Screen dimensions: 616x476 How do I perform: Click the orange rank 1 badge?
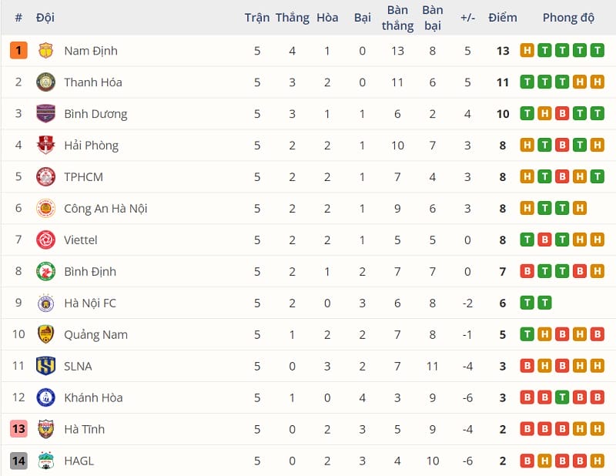pyautogui.click(x=18, y=51)
